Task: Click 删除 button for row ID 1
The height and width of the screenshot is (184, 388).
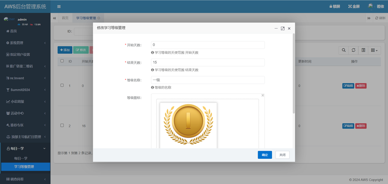Action: tap(361, 86)
